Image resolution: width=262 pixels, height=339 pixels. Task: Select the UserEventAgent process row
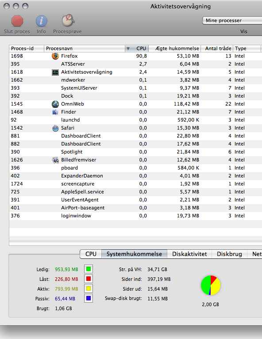coord(135,200)
